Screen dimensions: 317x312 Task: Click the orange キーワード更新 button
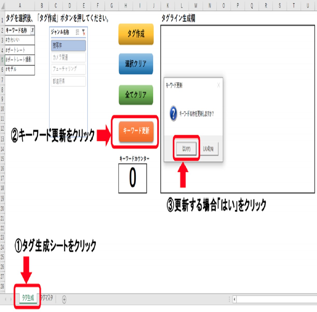[x=136, y=131]
